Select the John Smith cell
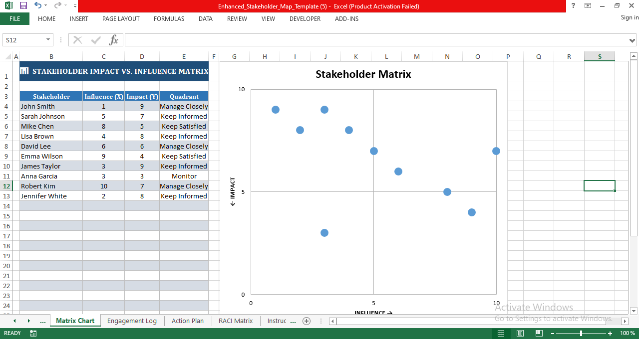The image size is (639, 339). [x=51, y=106]
